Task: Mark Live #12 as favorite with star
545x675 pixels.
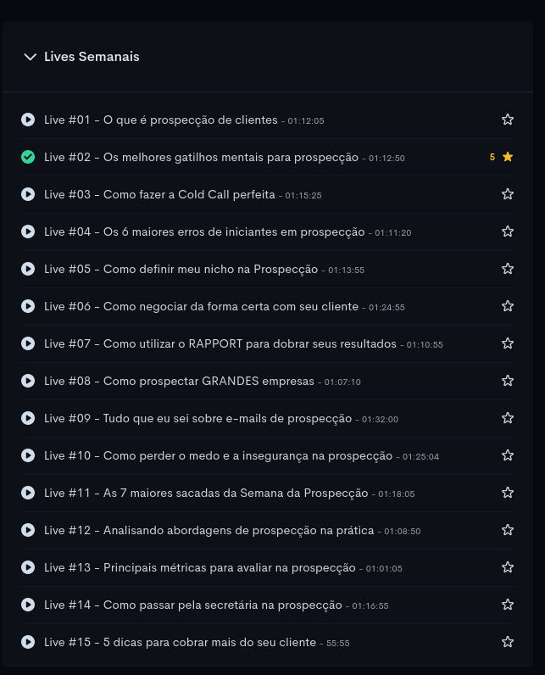Action: pyautogui.click(x=508, y=530)
